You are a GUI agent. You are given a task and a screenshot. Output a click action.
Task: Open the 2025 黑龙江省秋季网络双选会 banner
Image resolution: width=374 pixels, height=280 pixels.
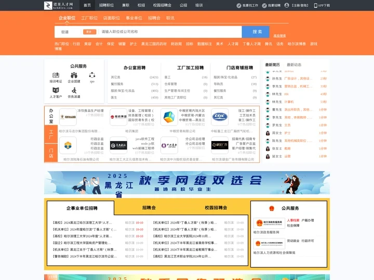[187, 183]
